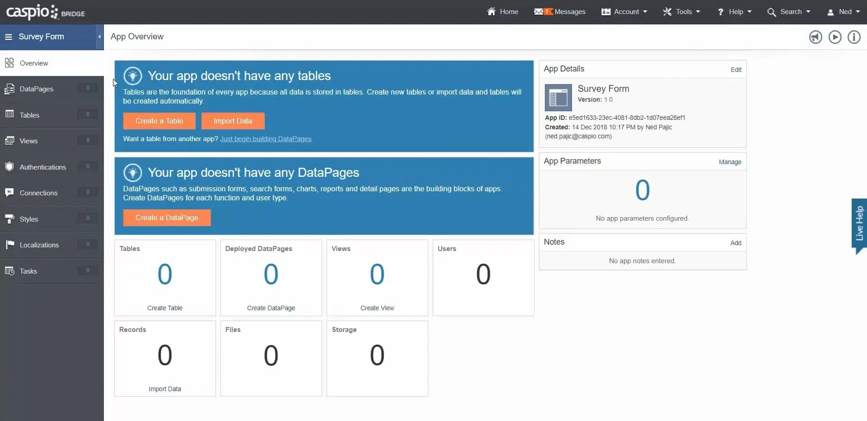Open the info icon in header
The width and height of the screenshot is (867, 421).
[853, 37]
